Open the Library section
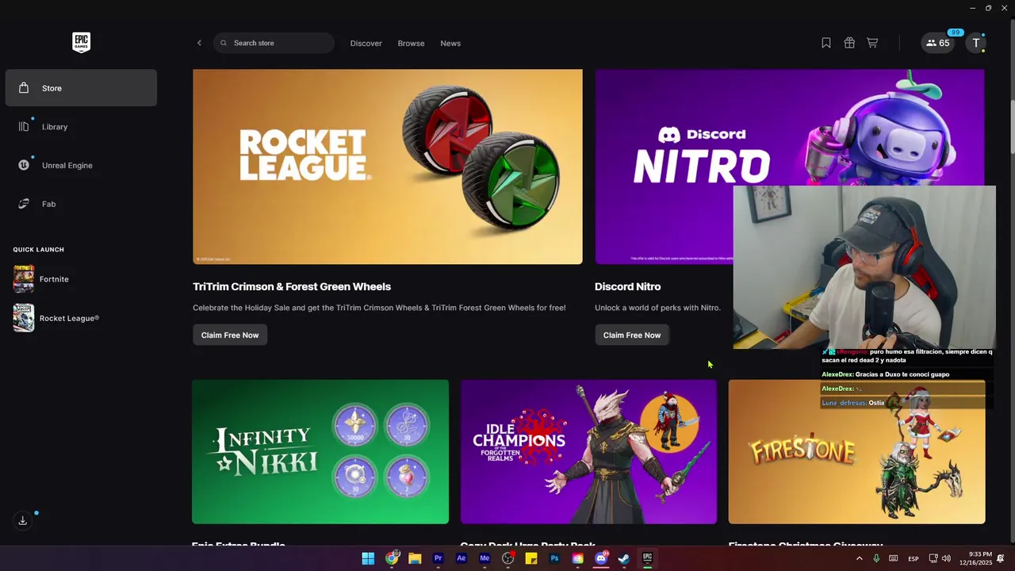1015x571 pixels. pyautogui.click(x=81, y=127)
